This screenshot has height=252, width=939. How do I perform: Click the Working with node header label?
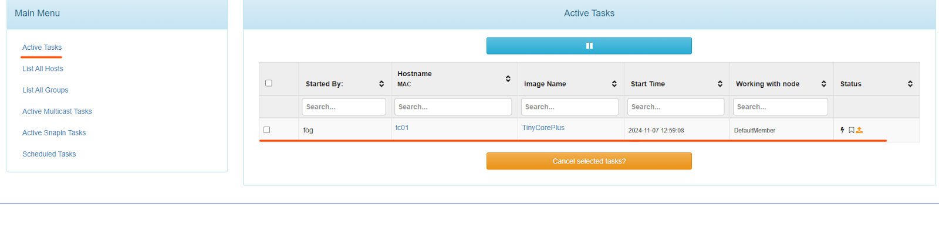[768, 84]
